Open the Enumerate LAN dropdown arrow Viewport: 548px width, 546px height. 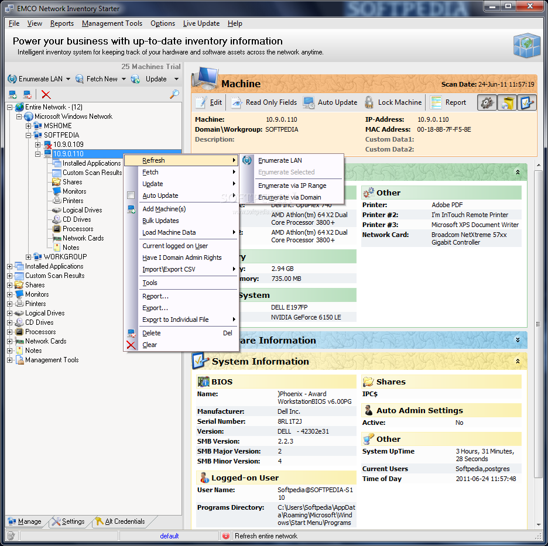[68, 79]
